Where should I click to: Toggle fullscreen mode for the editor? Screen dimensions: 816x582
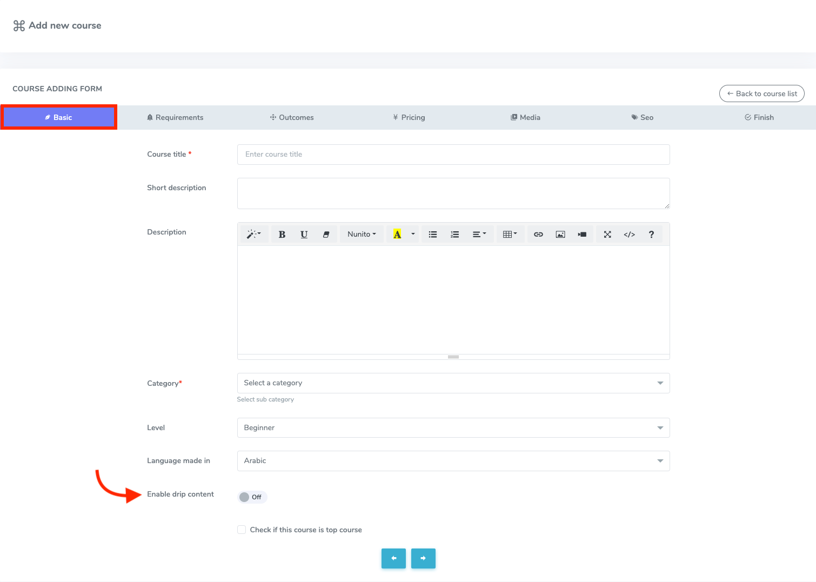pyautogui.click(x=607, y=235)
